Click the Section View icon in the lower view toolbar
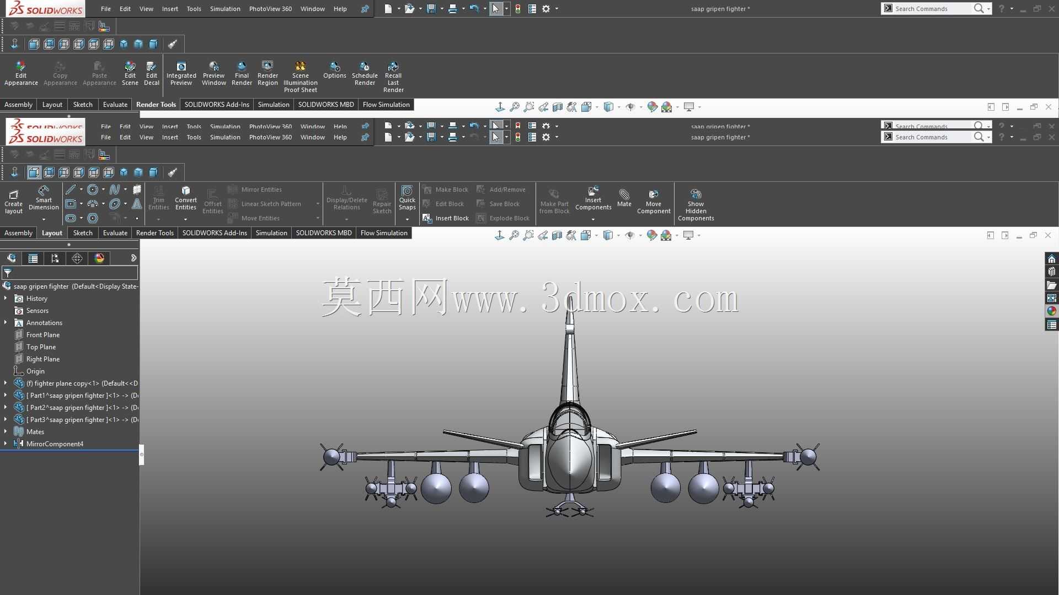 tap(557, 236)
